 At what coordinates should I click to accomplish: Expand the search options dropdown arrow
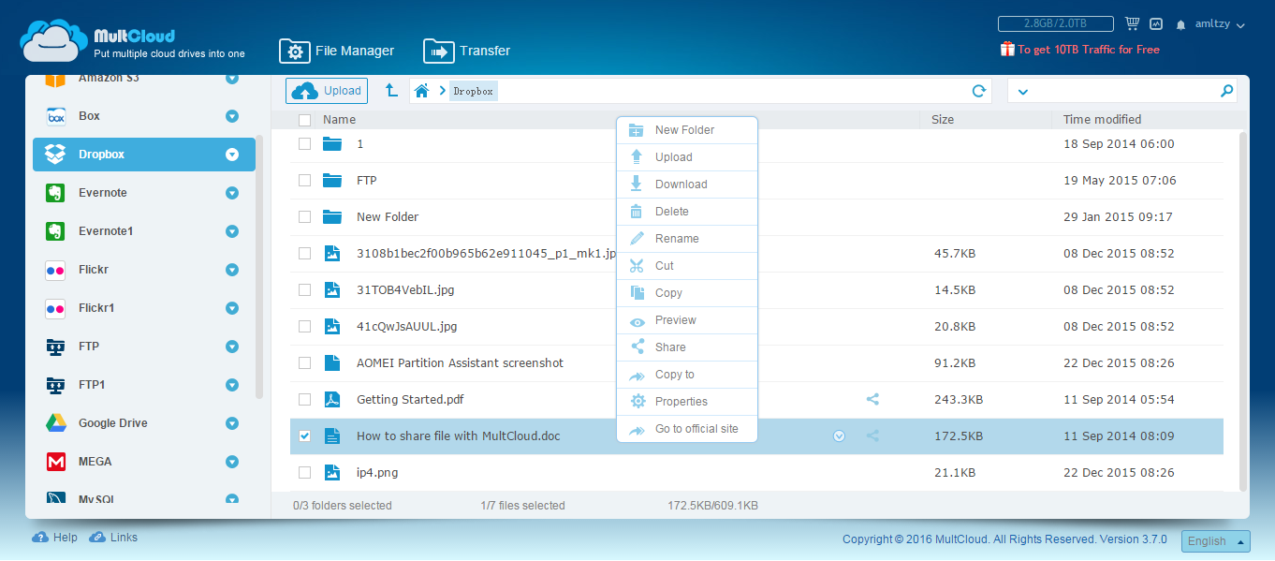(1022, 91)
